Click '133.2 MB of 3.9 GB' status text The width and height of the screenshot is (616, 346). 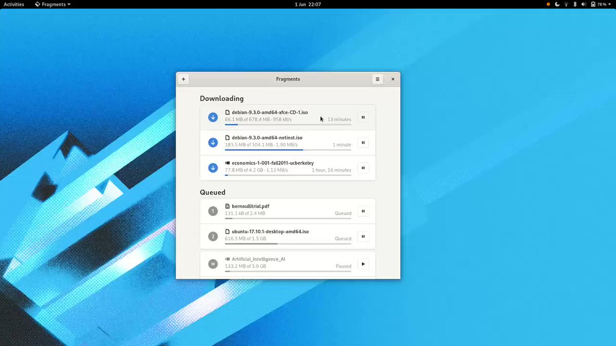pyautogui.click(x=245, y=266)
